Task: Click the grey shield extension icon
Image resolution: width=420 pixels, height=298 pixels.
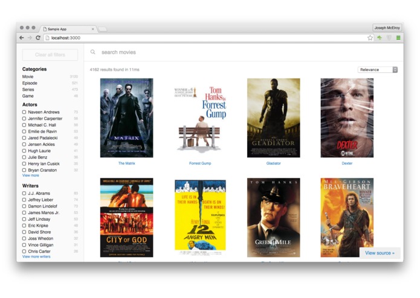Action: click(389, 37)
